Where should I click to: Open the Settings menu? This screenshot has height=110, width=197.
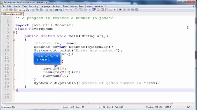(x=56, y=6)
